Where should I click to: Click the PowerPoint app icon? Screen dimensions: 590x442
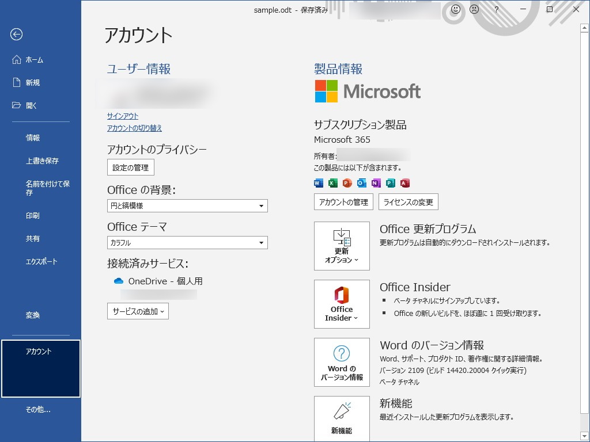tap(347, 183)
